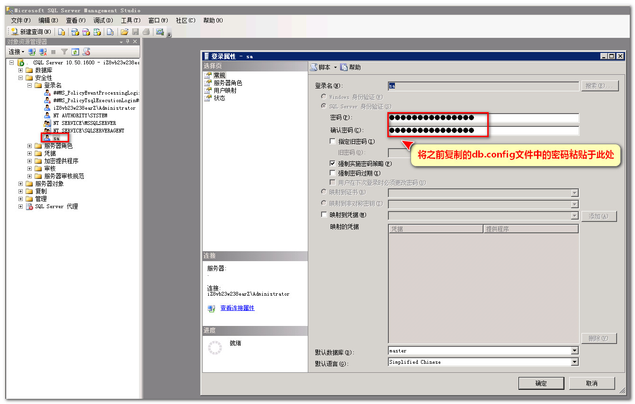Click the save floppy disk icon
635x404 pixels.
(135, 32)
